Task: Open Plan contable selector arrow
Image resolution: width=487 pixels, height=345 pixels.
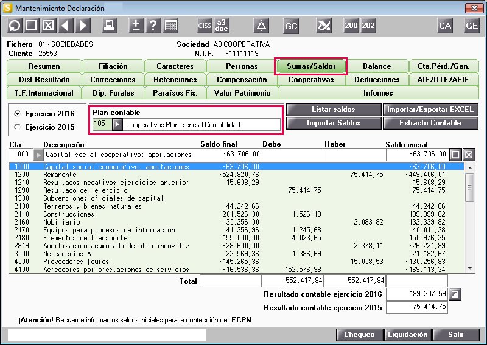Action: coord(117,125)
